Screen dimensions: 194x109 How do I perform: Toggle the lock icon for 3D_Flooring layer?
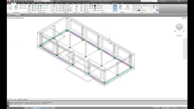click(137, 10)
